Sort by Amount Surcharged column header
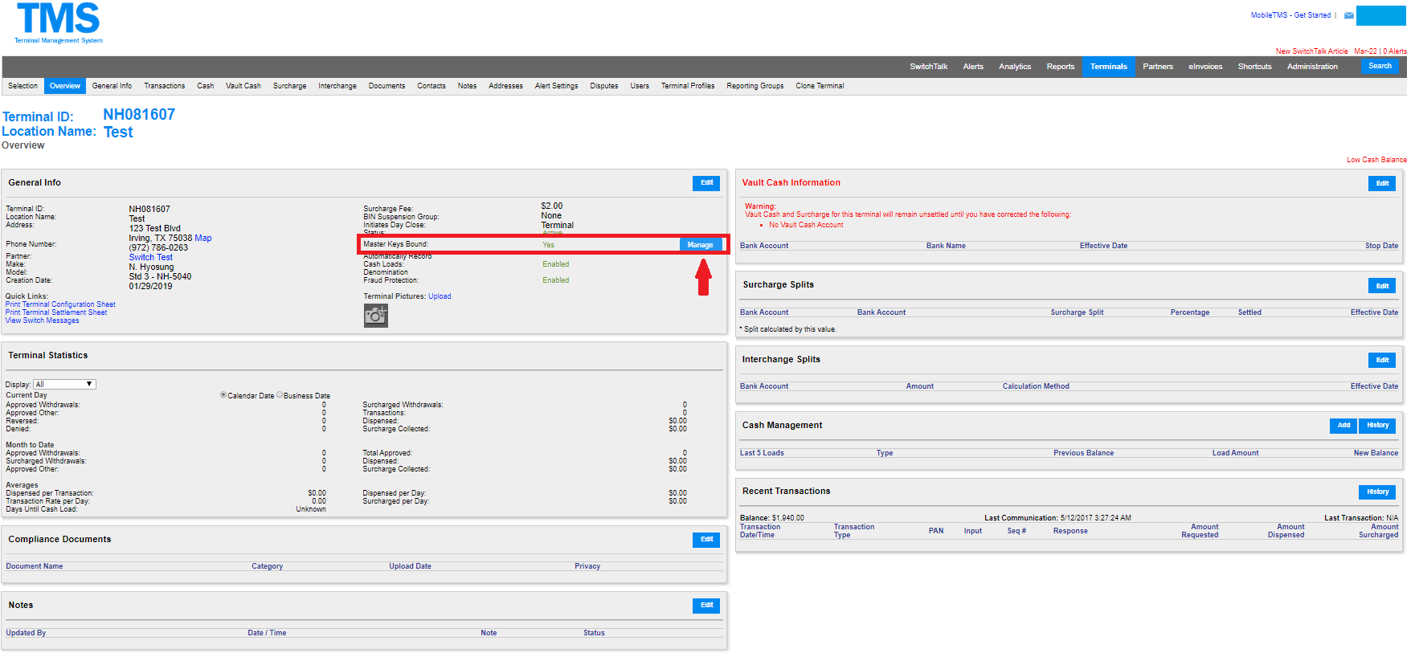This screenshot has width=1415, height=653. point(1379,531)
